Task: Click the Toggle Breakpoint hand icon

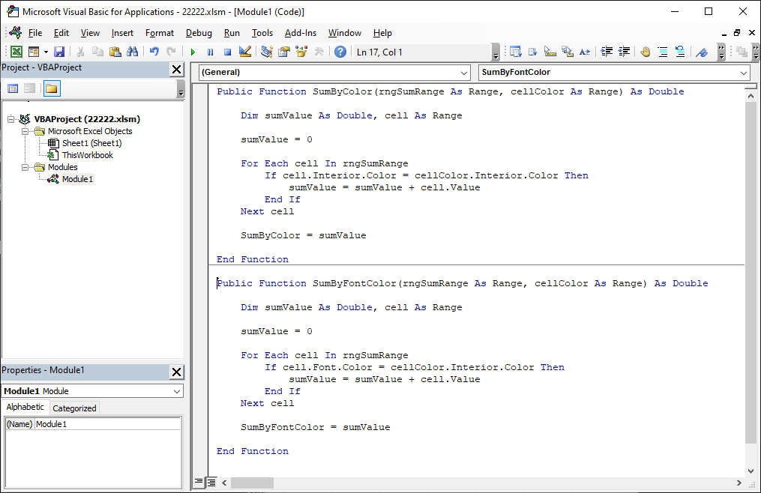Action: (645, 52)
